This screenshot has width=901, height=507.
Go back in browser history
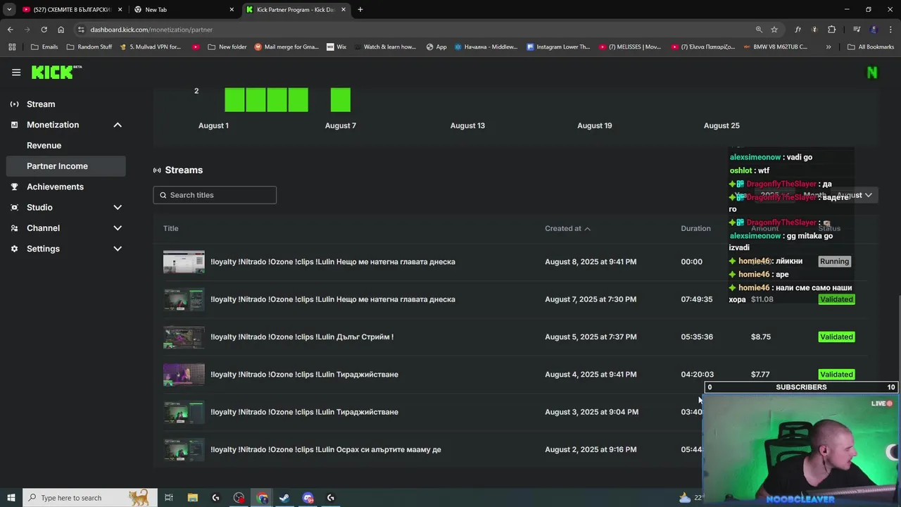pos(11,30)
